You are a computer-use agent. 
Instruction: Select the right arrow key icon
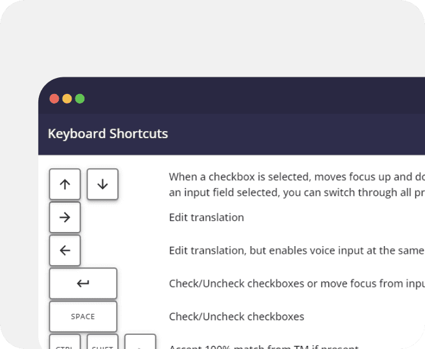tap(65, 217)
